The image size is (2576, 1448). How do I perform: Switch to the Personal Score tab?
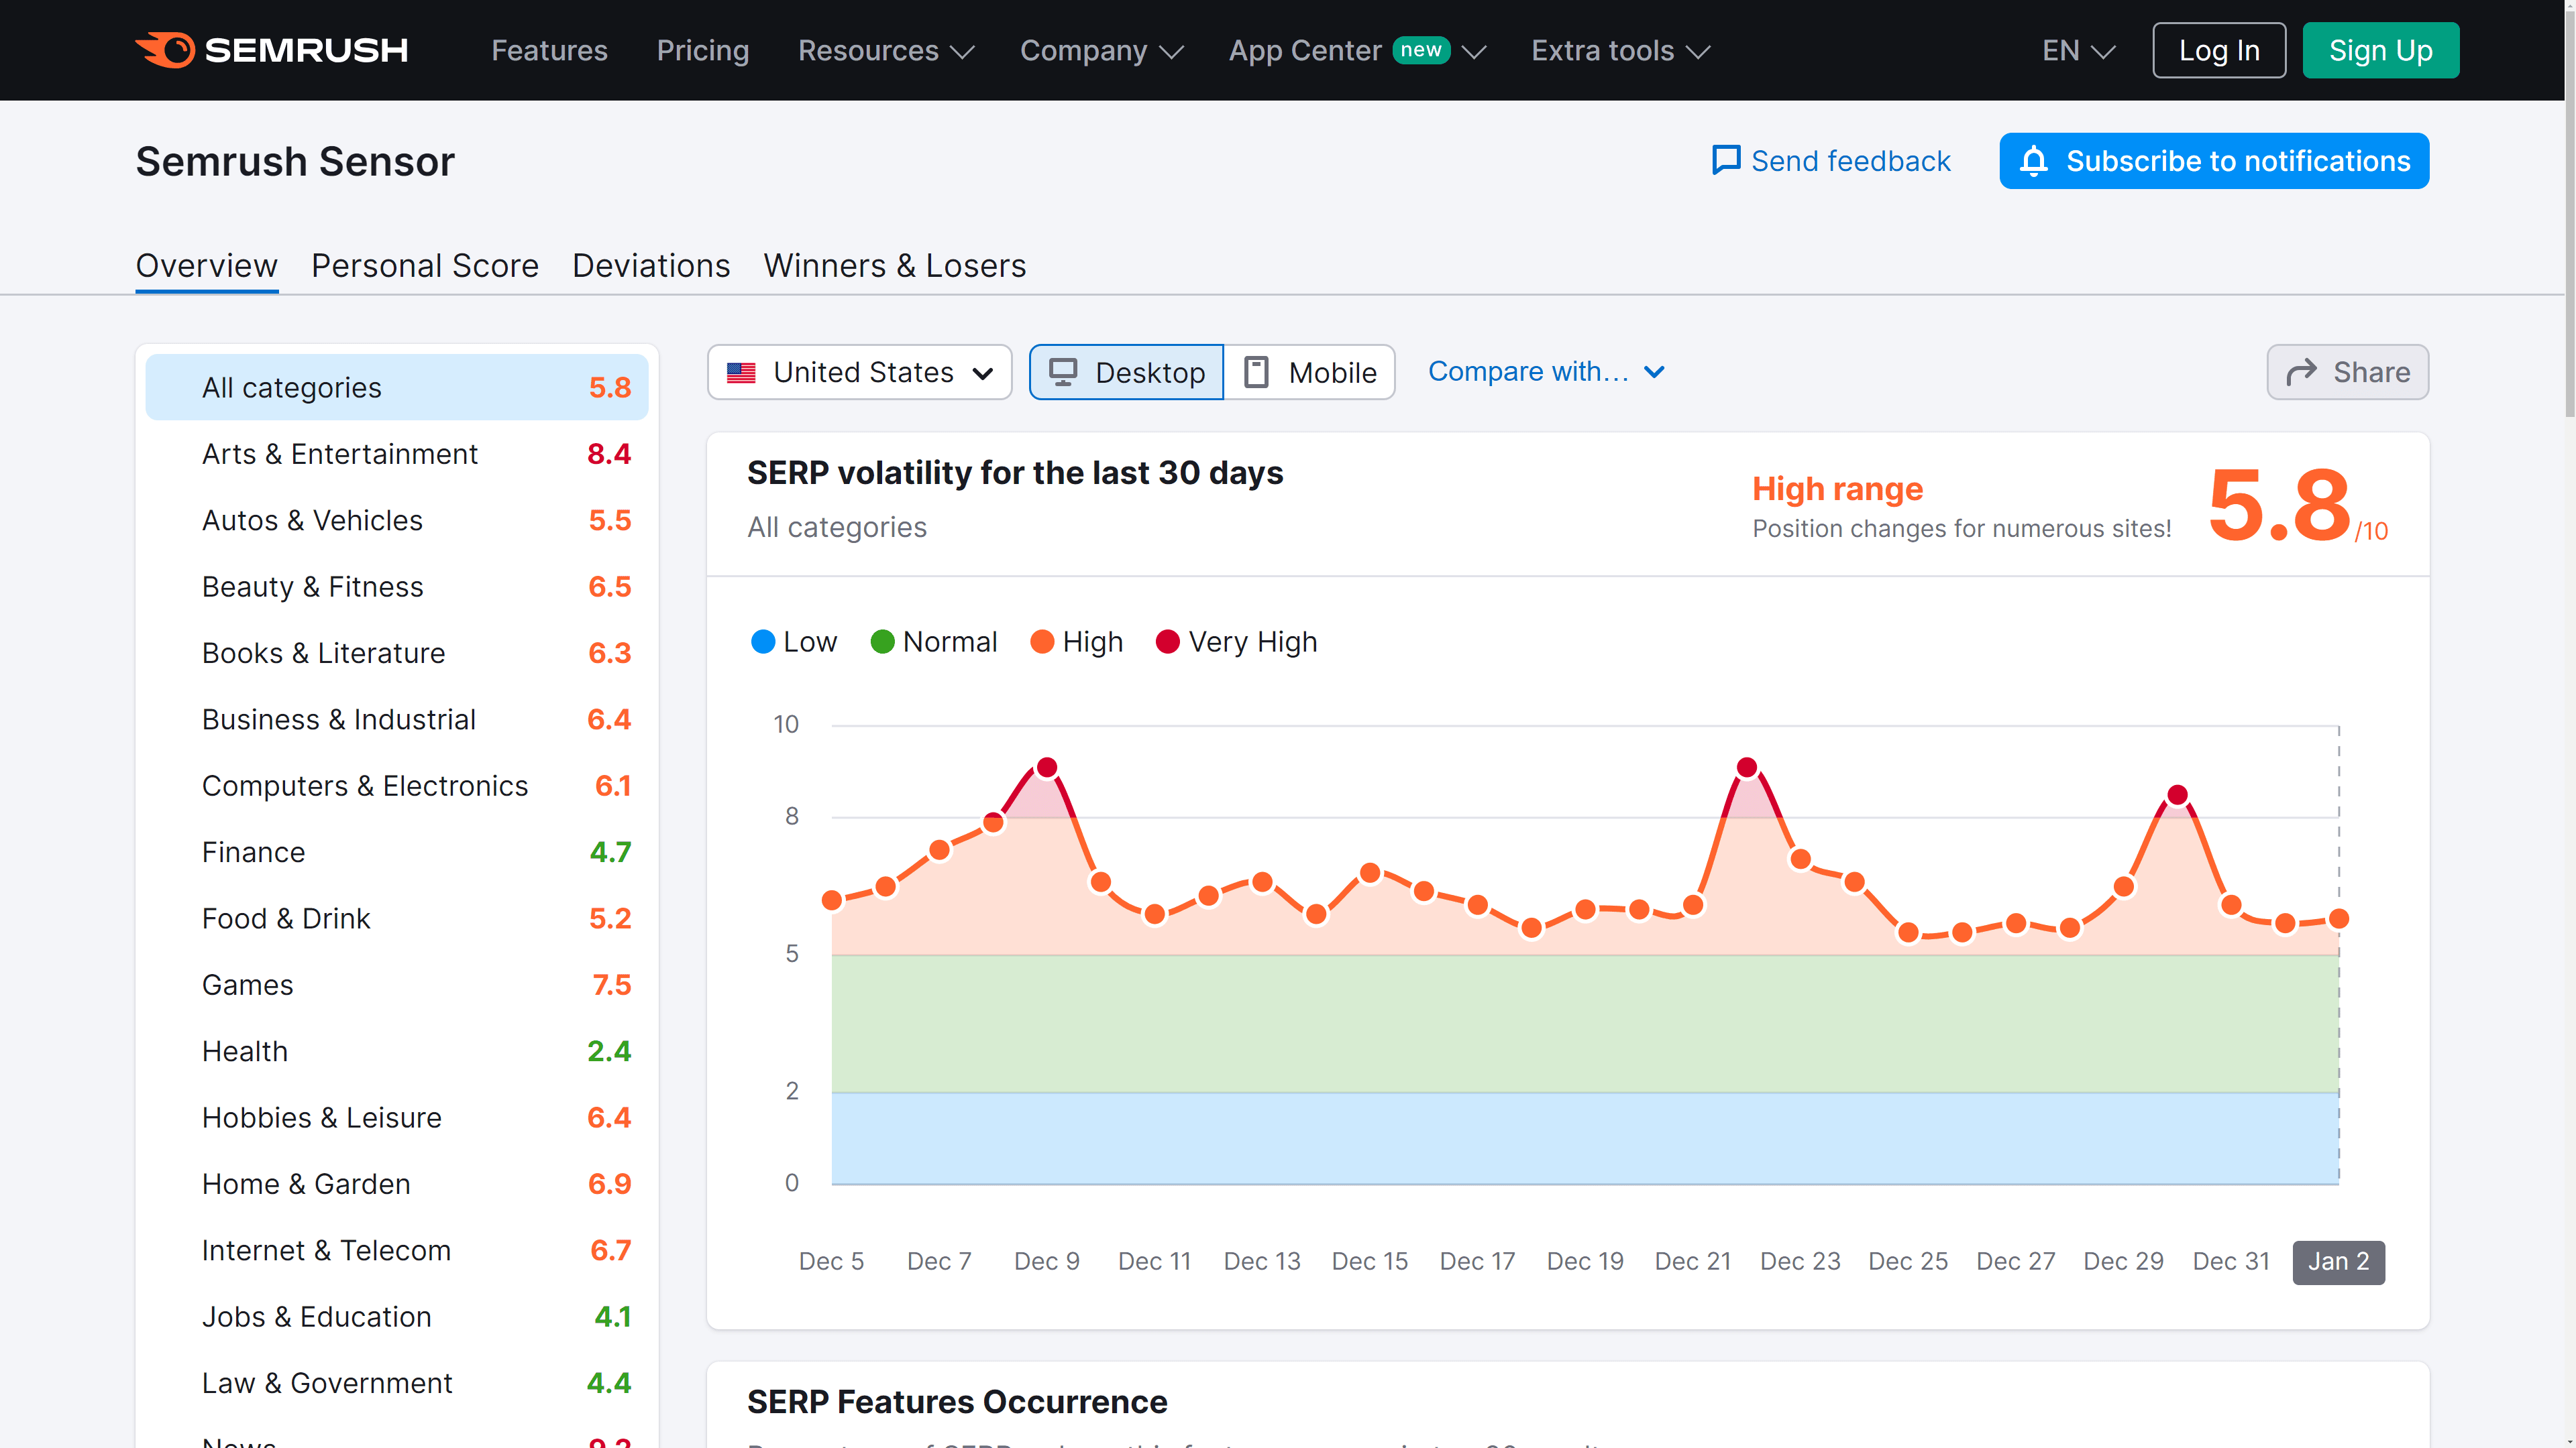point(425,266)
